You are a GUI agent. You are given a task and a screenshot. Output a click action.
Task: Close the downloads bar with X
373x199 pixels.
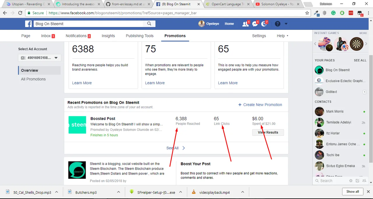tap(368, 191)
